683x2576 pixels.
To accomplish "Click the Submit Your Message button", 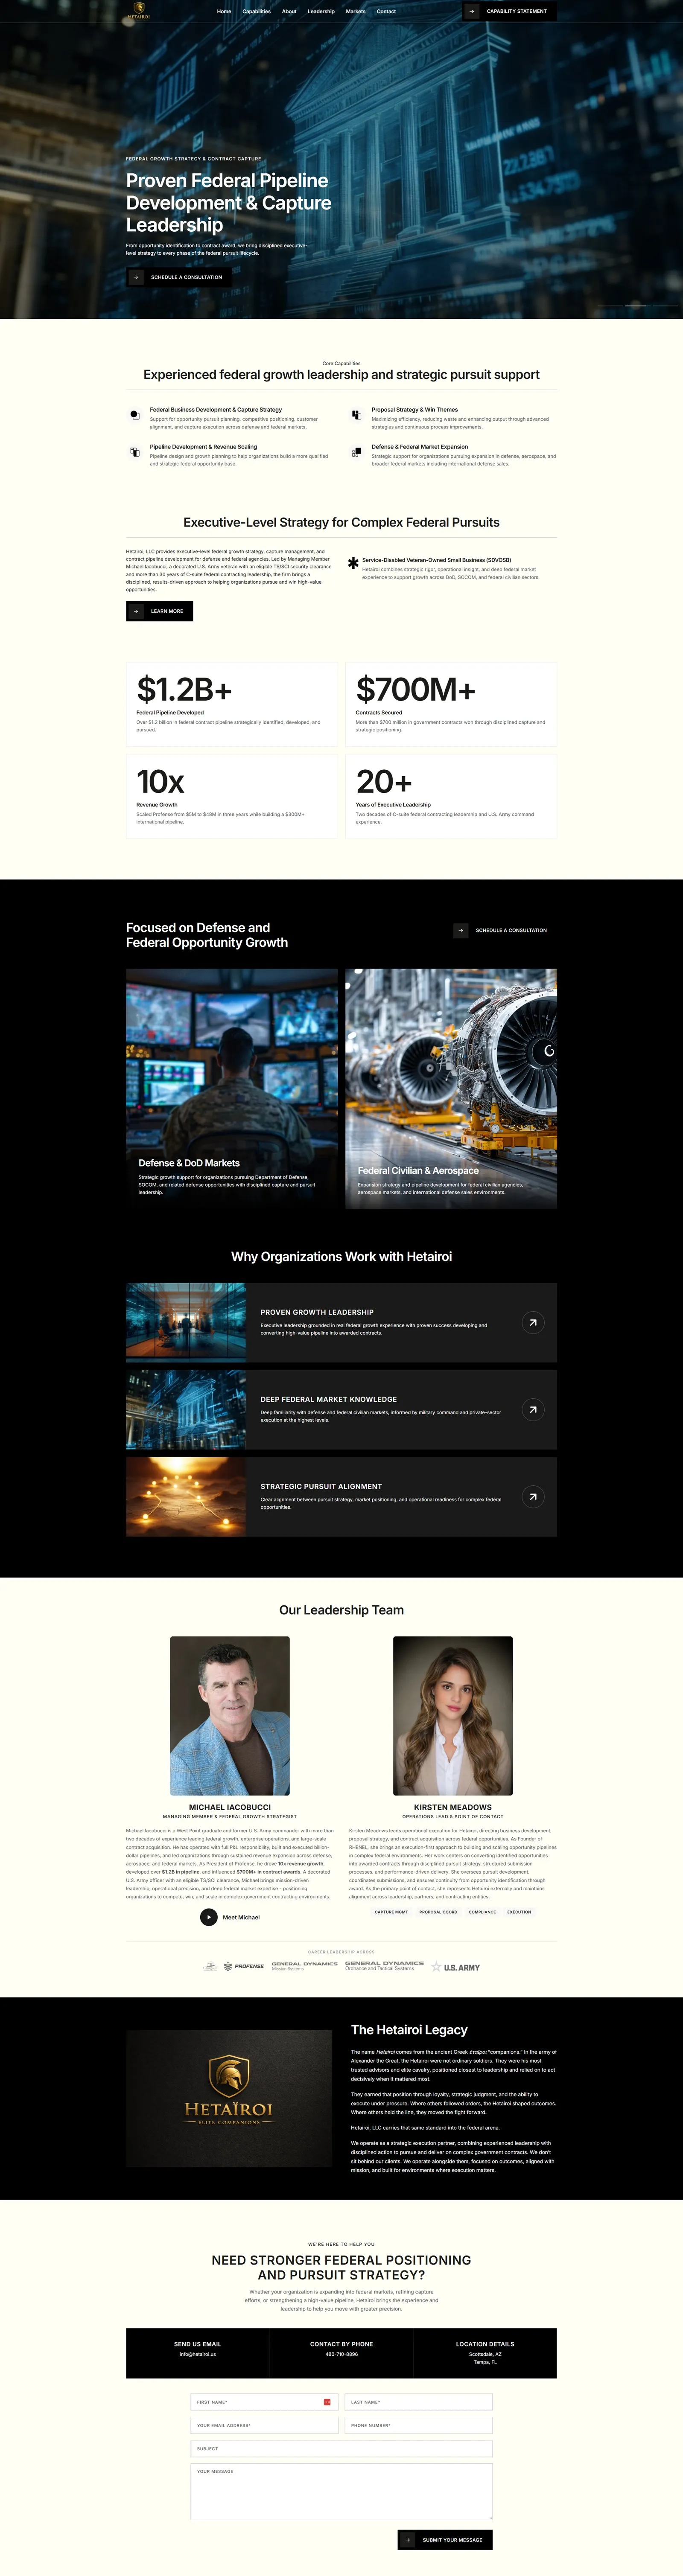I will point(445,2540).
